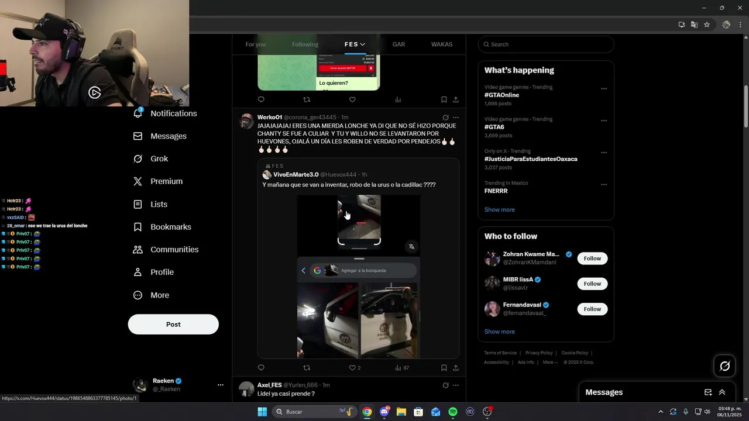Open the More circle icon in sidebar
Viewport: 749px width, 421px height.
click(x=138, y=295)
